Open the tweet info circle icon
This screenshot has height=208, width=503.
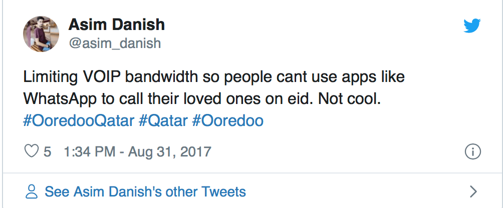[x=472, y=151]
